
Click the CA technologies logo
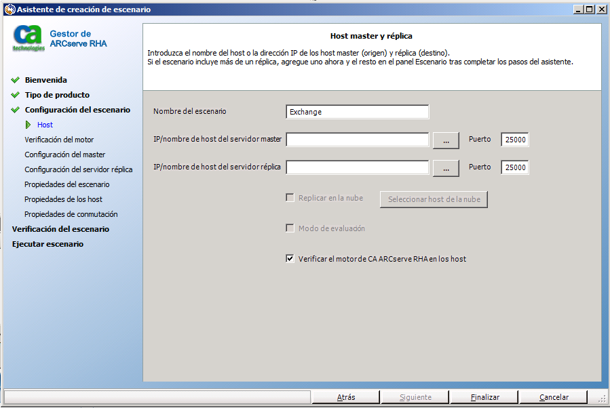click(x=28, y=38)
